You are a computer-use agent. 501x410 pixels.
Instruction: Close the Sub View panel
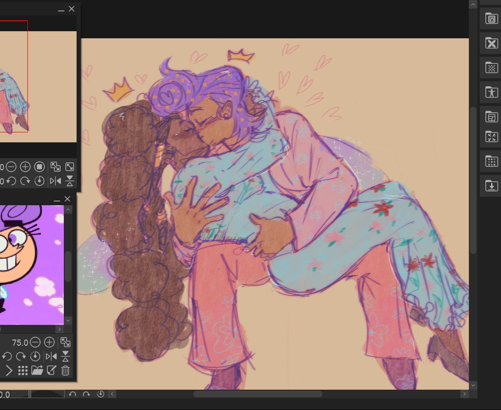tap(68, 199)
